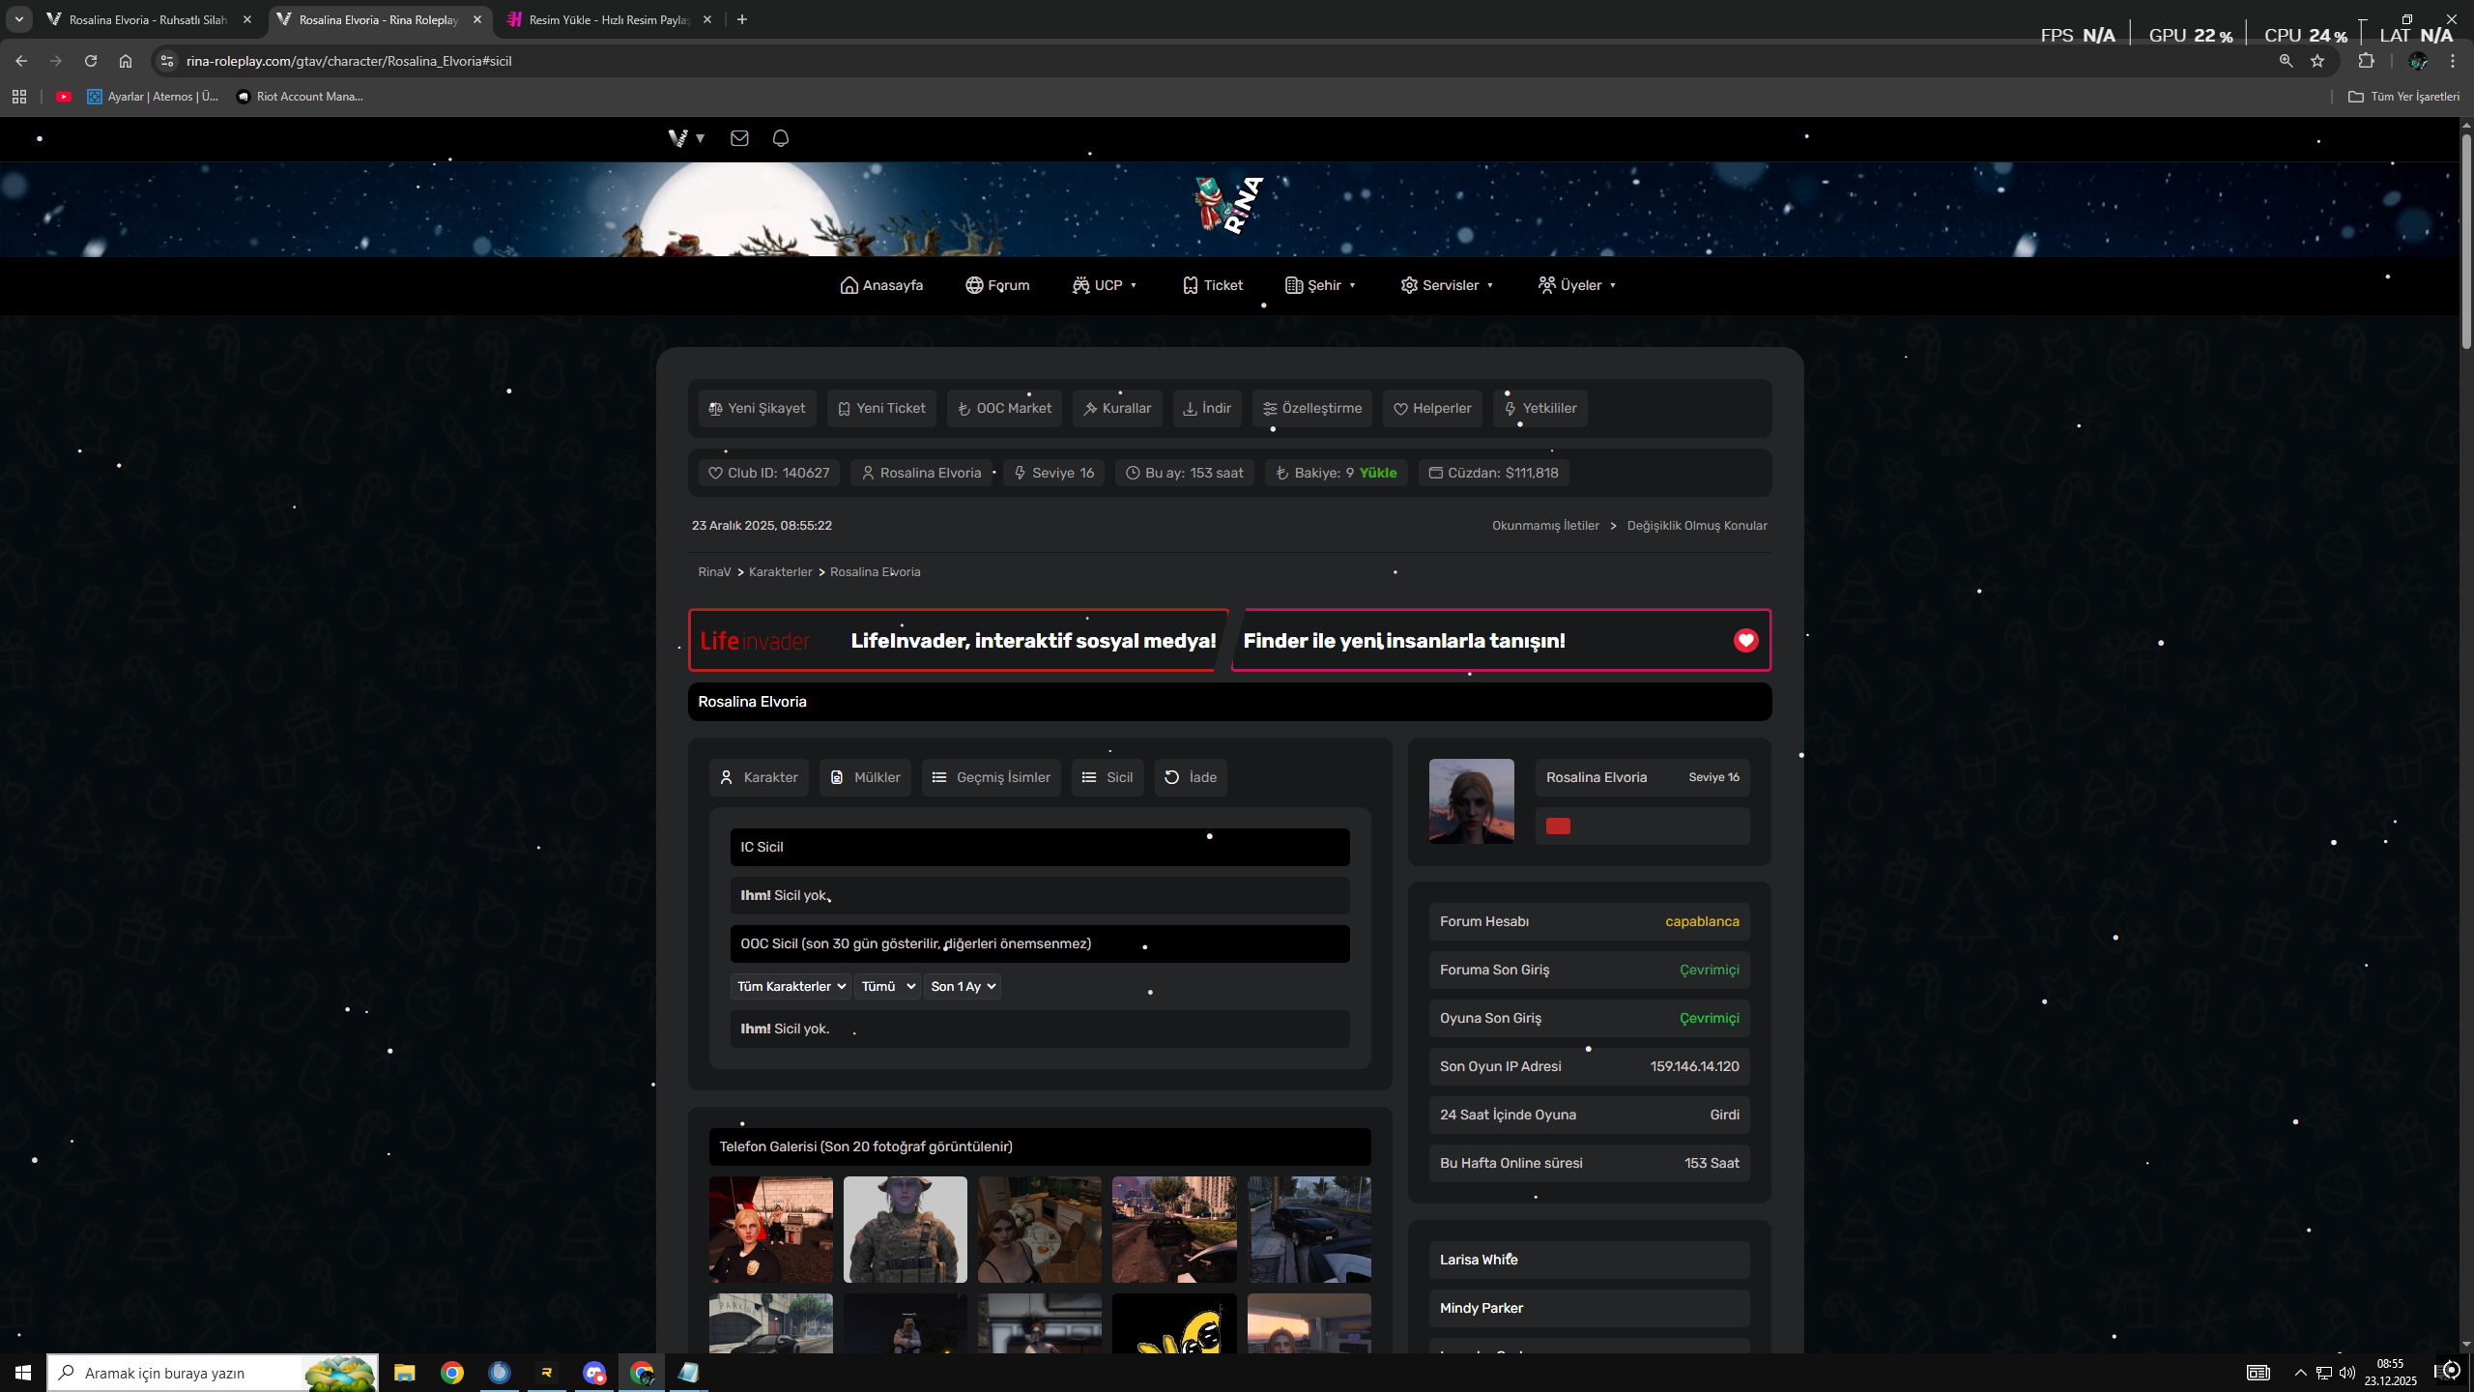Viewport: 2474px width, 1392px height.
Task: Open the Son 1 Ay period dropdown
Action: (962, 986)
